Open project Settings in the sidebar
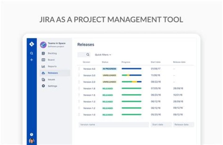223x145 pixels. click(52, 86)
